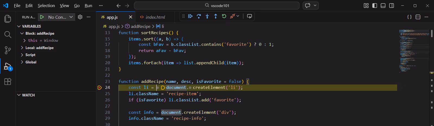
Task: Toggle secondary side bar visibility
Action: pos(391,6)
